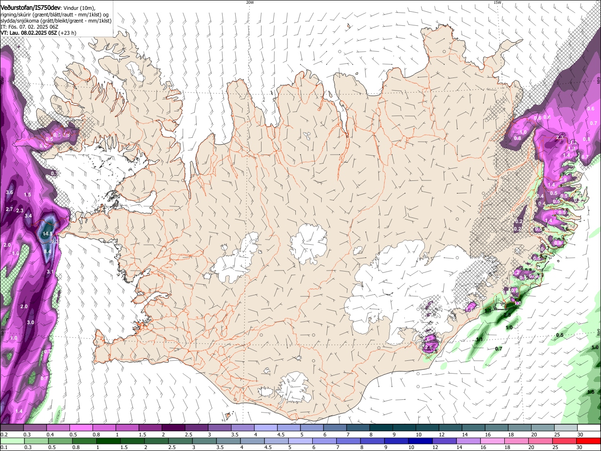Click the 20W longitude label at top
This screenshot has width=601, height=451.
(x=250, y=2)
